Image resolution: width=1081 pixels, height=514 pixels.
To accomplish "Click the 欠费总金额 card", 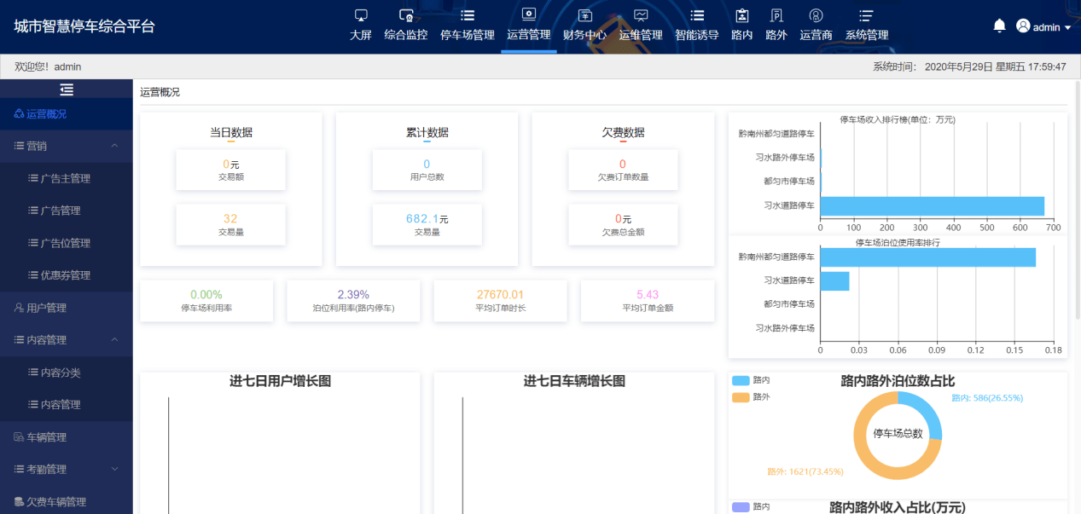I will tap(623, 224).
